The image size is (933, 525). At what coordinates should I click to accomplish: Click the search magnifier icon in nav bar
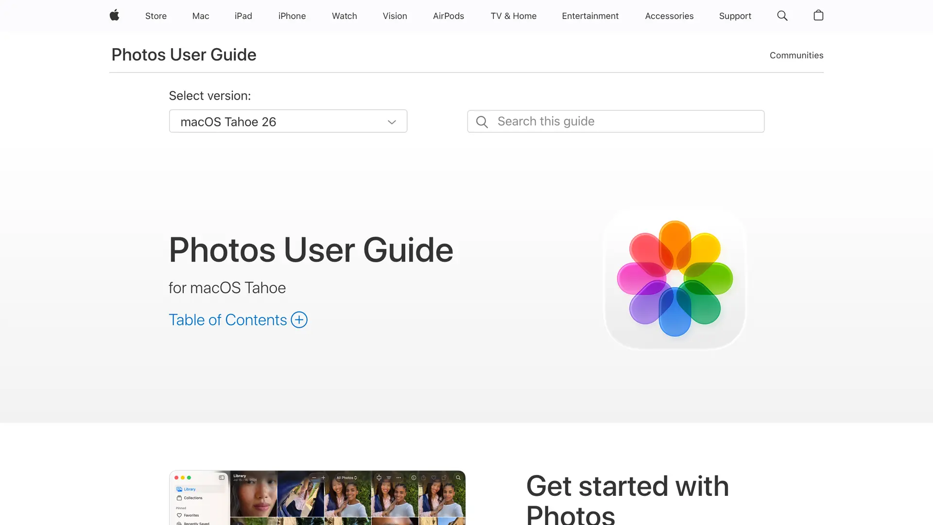[782, 16]
